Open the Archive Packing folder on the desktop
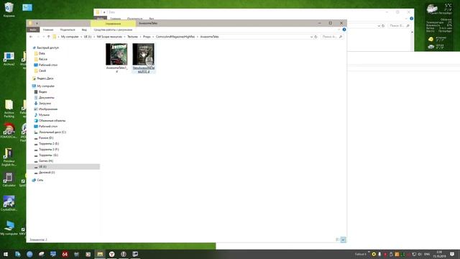 click(x=9, y=109)
